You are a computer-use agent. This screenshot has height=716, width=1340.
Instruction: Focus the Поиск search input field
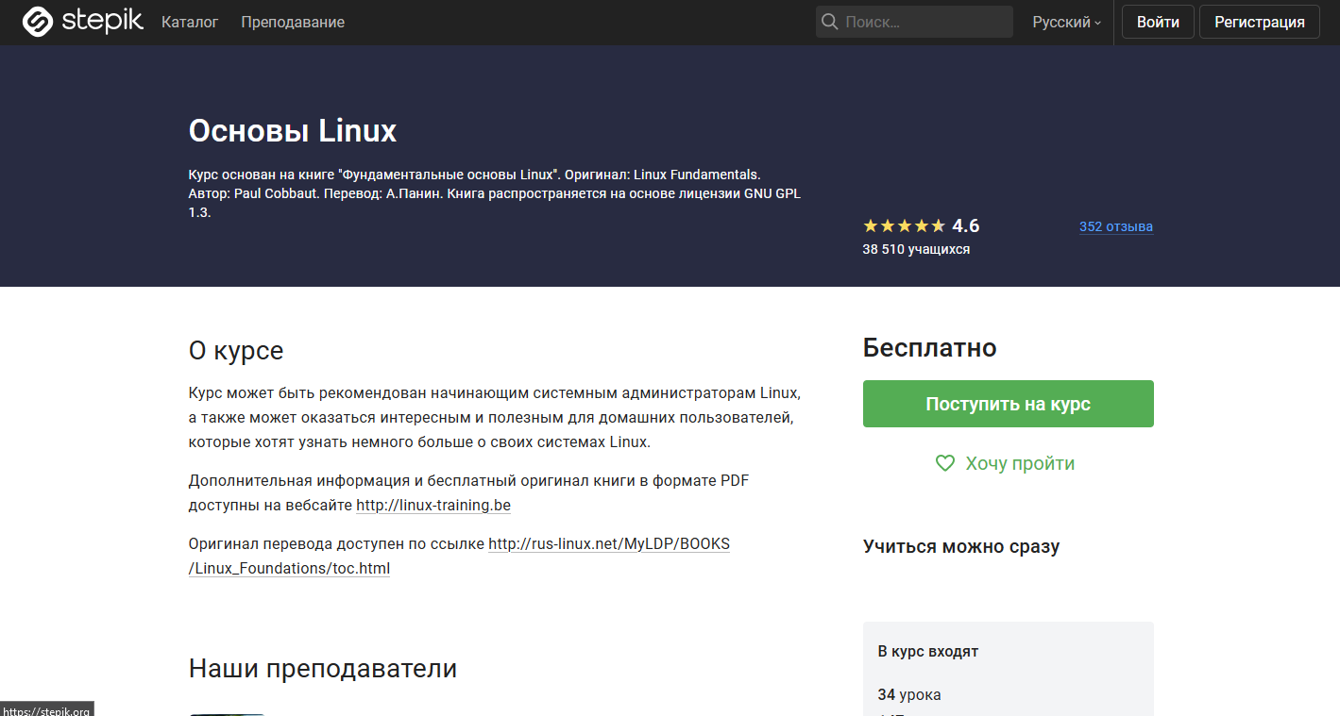click(x=924, y=22)
